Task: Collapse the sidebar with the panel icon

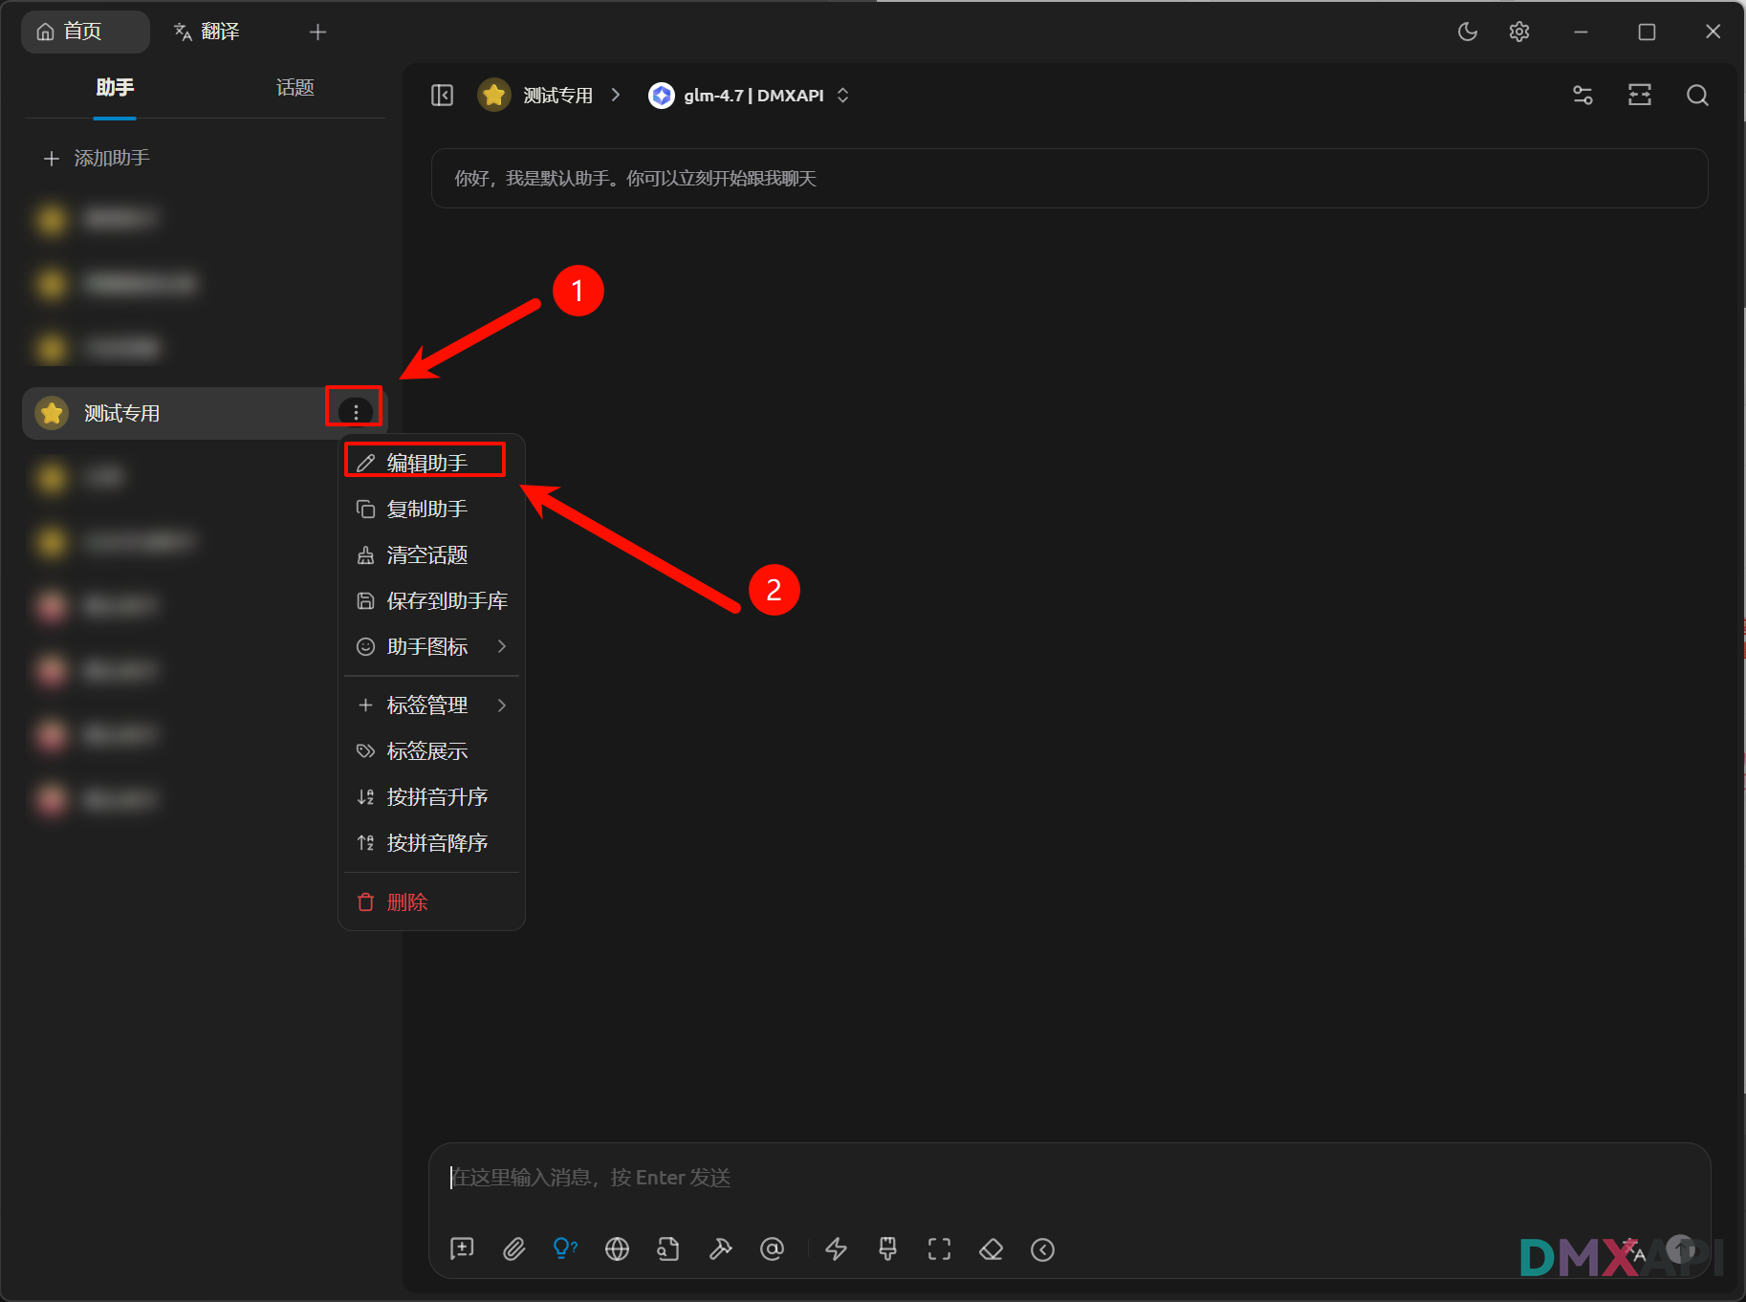Action: [442, 96]
